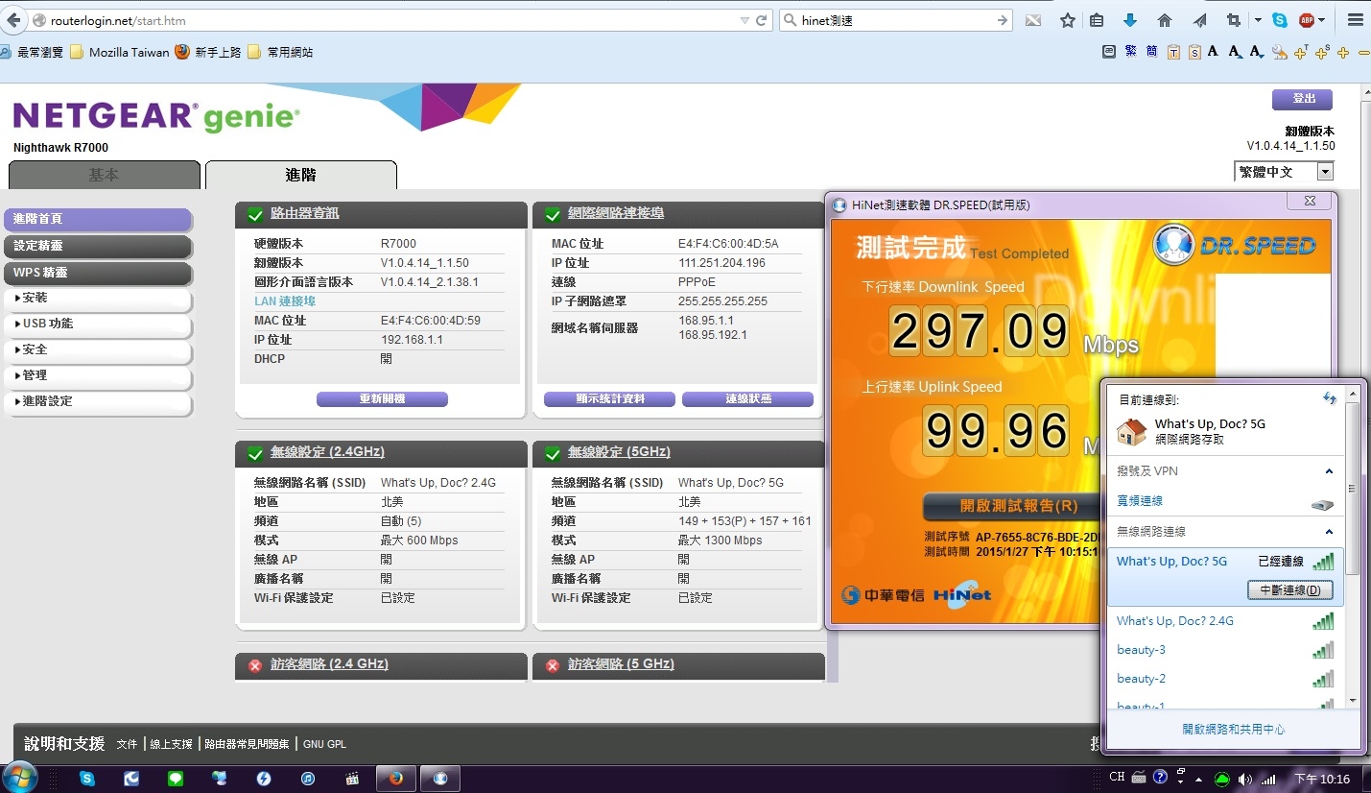Click the wrench converter settings icon
This screenshot has height=793, width=1371.
(x=1280, y=52)
